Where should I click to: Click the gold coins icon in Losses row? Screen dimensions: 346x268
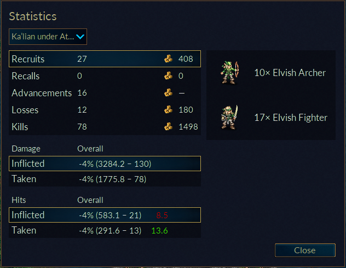click(x=169, y=109)
